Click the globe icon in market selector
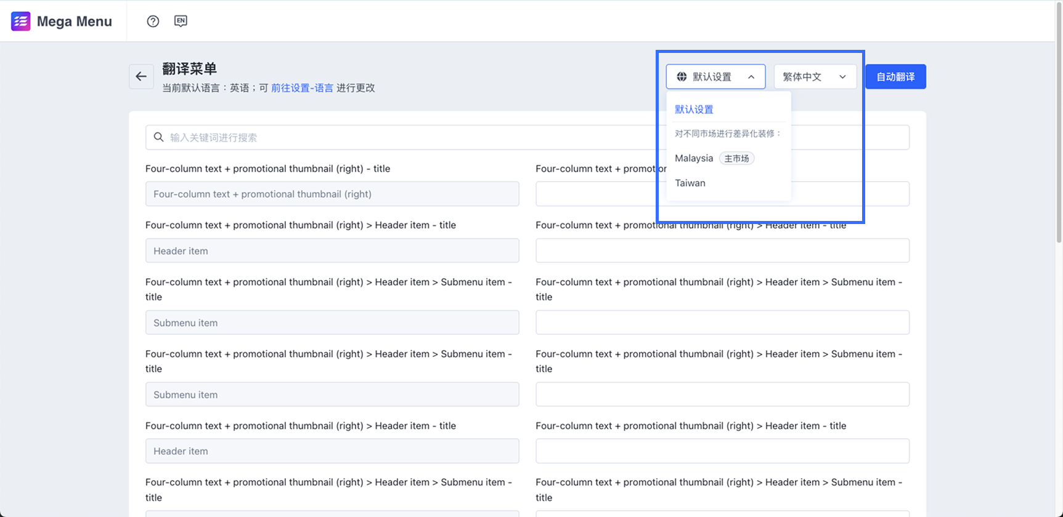This screenshot has width=1063, height=517. (682, 77)
